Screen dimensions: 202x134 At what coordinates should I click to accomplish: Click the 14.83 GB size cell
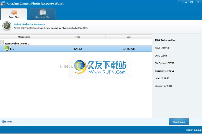(129, 49)
